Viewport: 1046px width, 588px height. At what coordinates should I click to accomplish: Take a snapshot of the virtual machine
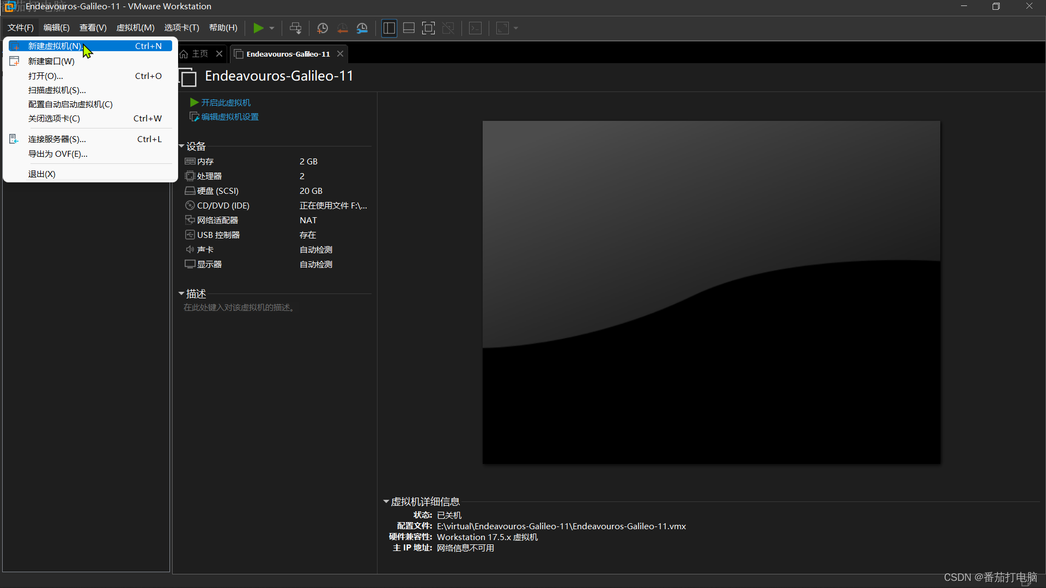pyautogui.click(x=322, y=28)
